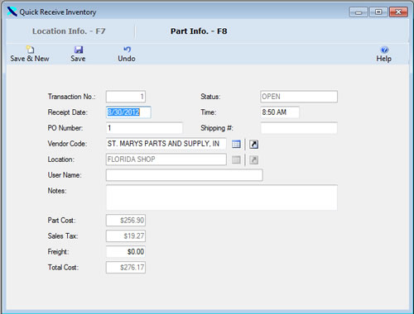Click the Notes: label

(57, 191)
